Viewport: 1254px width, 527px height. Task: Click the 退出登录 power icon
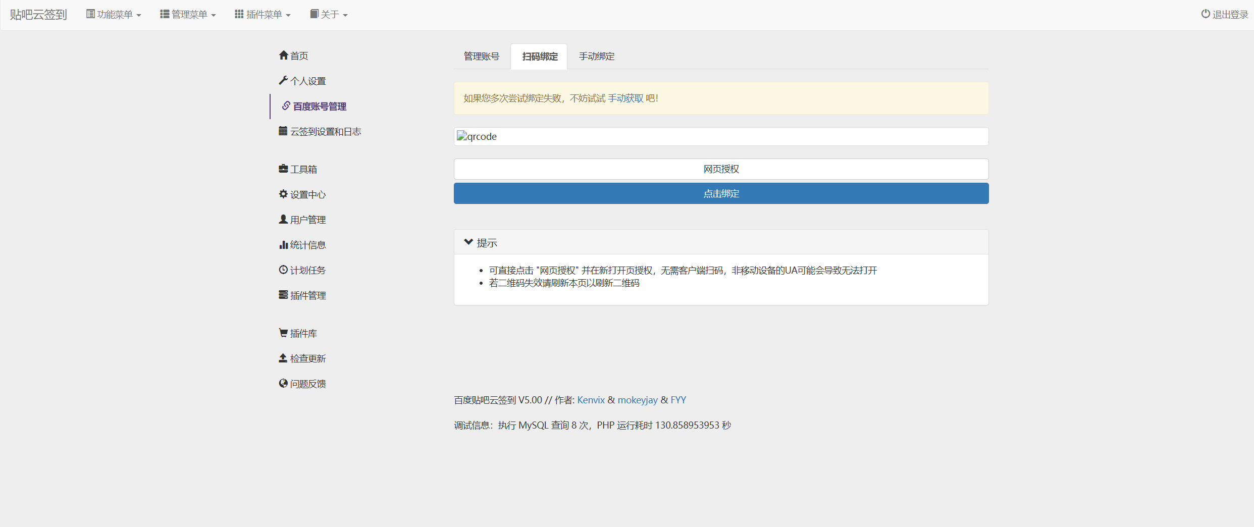coord(1205,14)
